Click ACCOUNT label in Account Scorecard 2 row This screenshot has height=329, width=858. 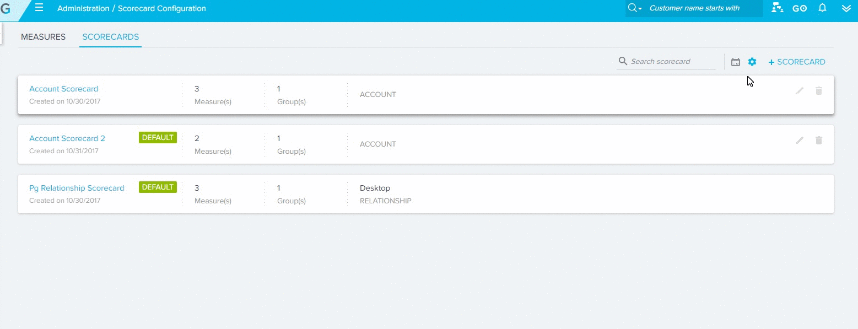[378, 144]
